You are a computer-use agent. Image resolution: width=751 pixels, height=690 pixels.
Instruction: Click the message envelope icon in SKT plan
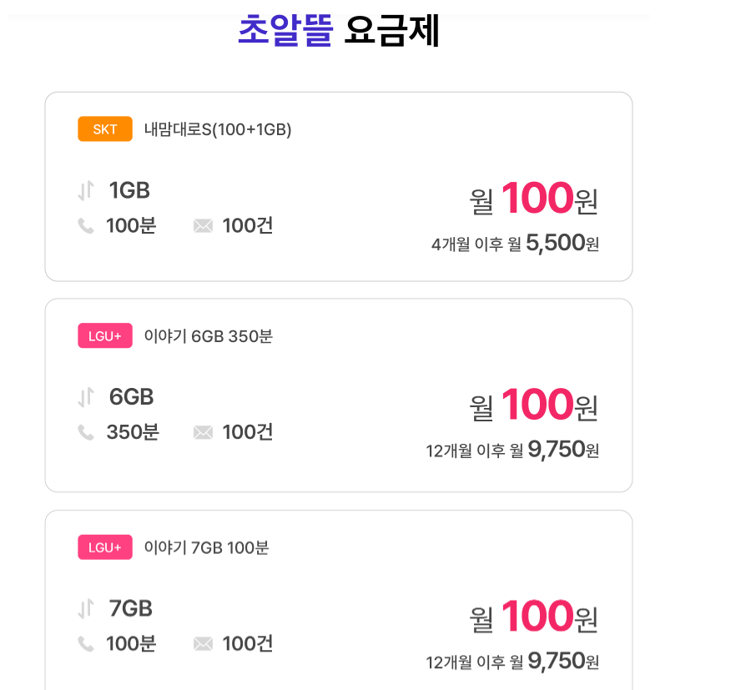click(203, 226)
